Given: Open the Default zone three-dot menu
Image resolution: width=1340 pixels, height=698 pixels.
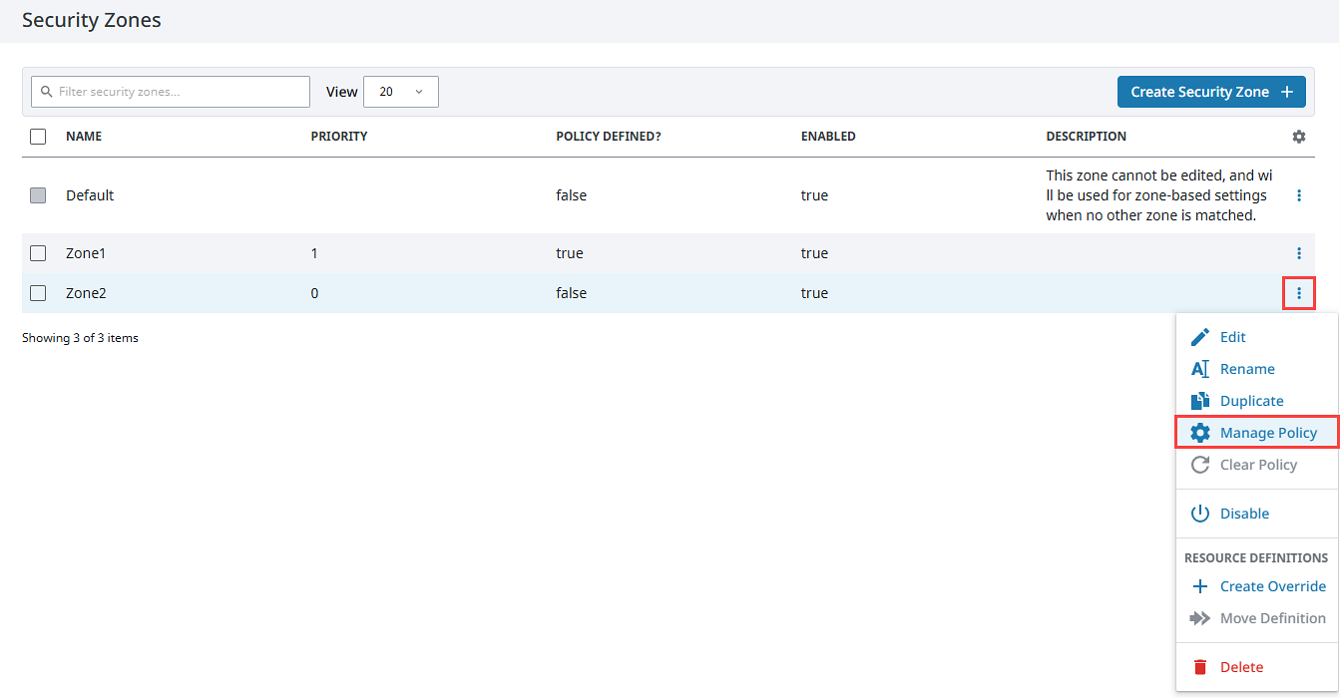Looking at the screenshot, I should [1298, 195].
